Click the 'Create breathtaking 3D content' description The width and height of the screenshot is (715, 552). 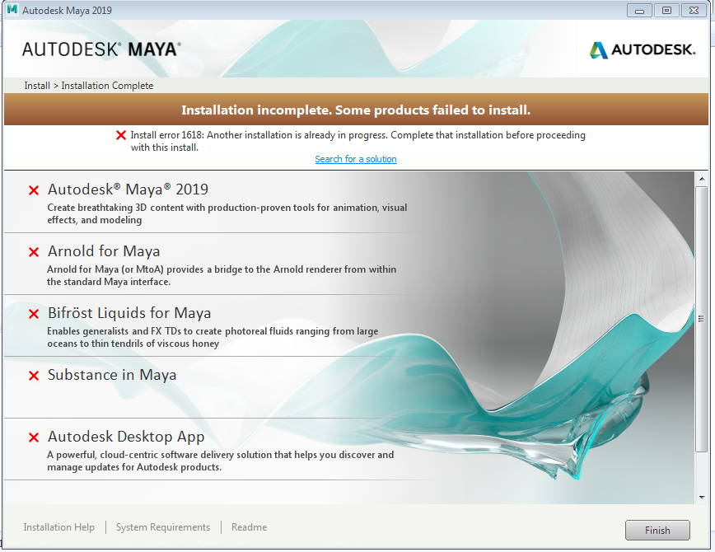pos(227,213)
